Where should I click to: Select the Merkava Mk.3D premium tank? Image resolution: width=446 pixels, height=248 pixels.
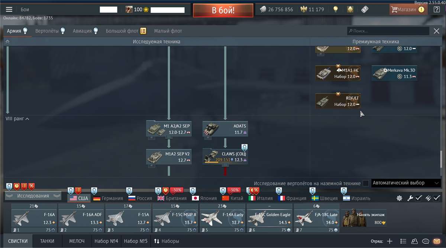pyautogui.click(x=394, y=73)
